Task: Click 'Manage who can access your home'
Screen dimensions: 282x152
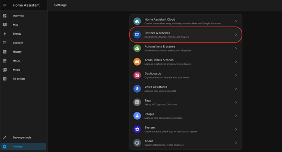Action: coord(163,118)
